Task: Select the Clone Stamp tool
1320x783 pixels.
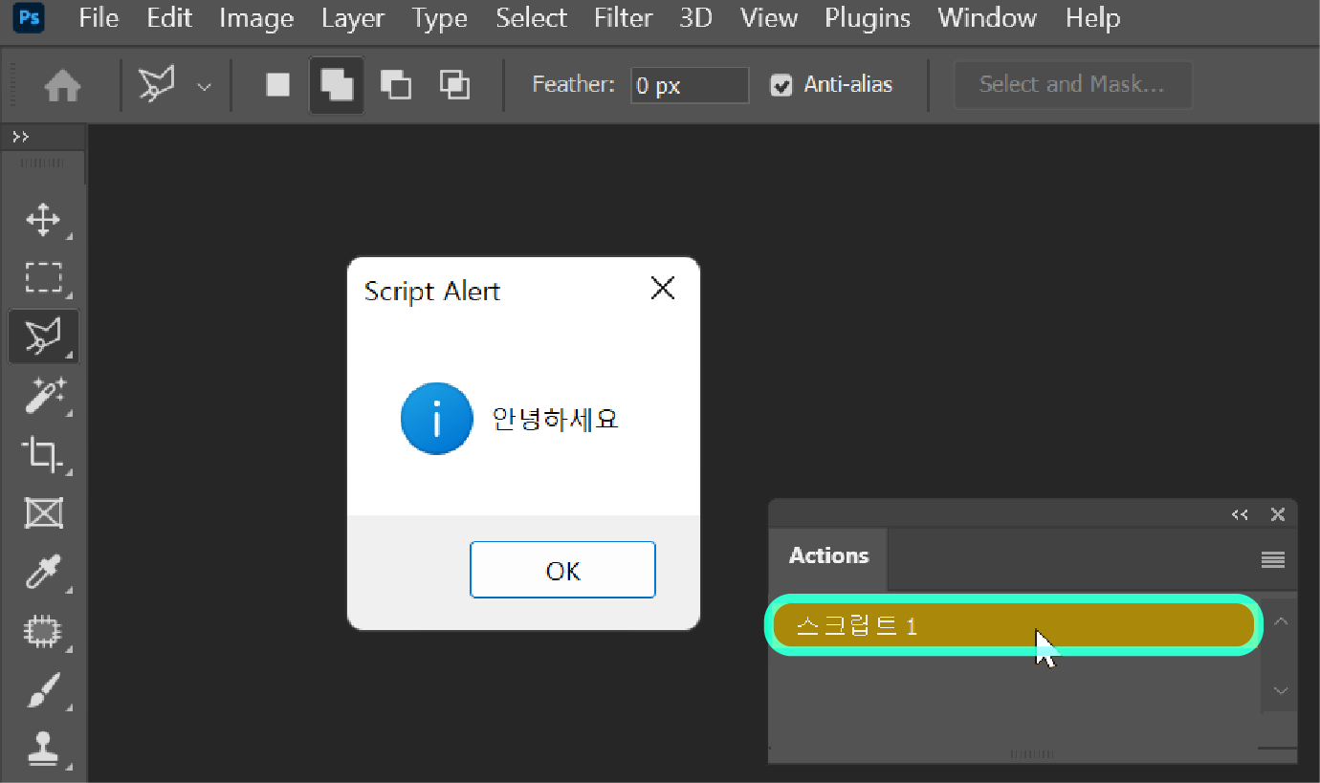Action: click(x=43, y=749)
